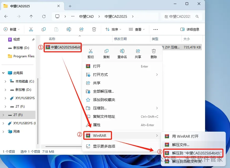The width and height of the screenshot is (230, 168).
Task: Select 添加到收藏夹
Action: click(122, 100)
